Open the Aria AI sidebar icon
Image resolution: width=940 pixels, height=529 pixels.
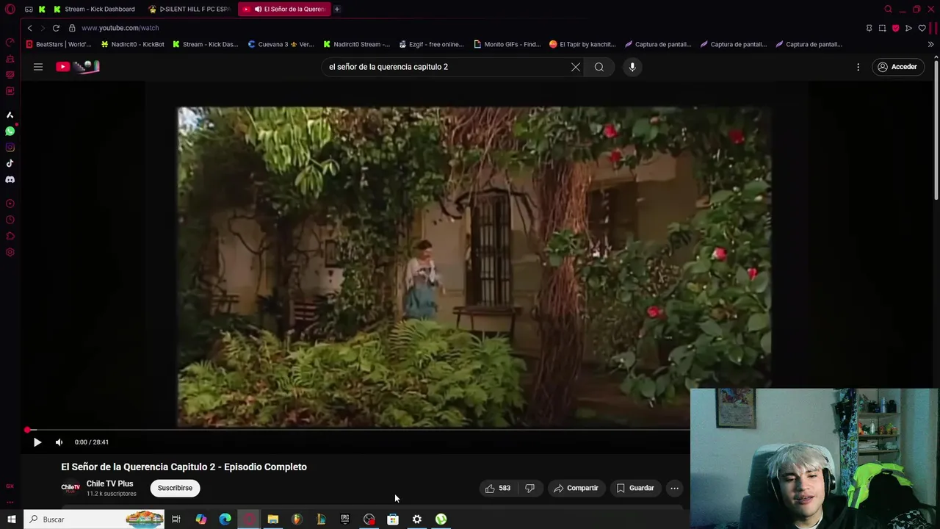(10, 115)
